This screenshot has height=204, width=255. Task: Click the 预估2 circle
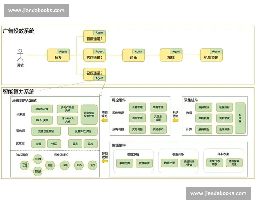point(38,171)
